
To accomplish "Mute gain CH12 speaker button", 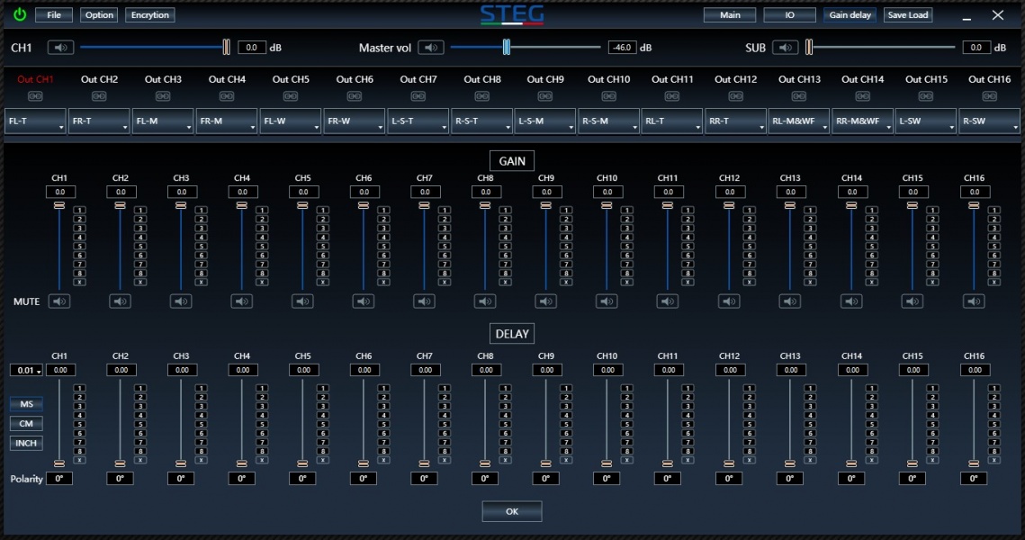I will click(x=729, y=301).
